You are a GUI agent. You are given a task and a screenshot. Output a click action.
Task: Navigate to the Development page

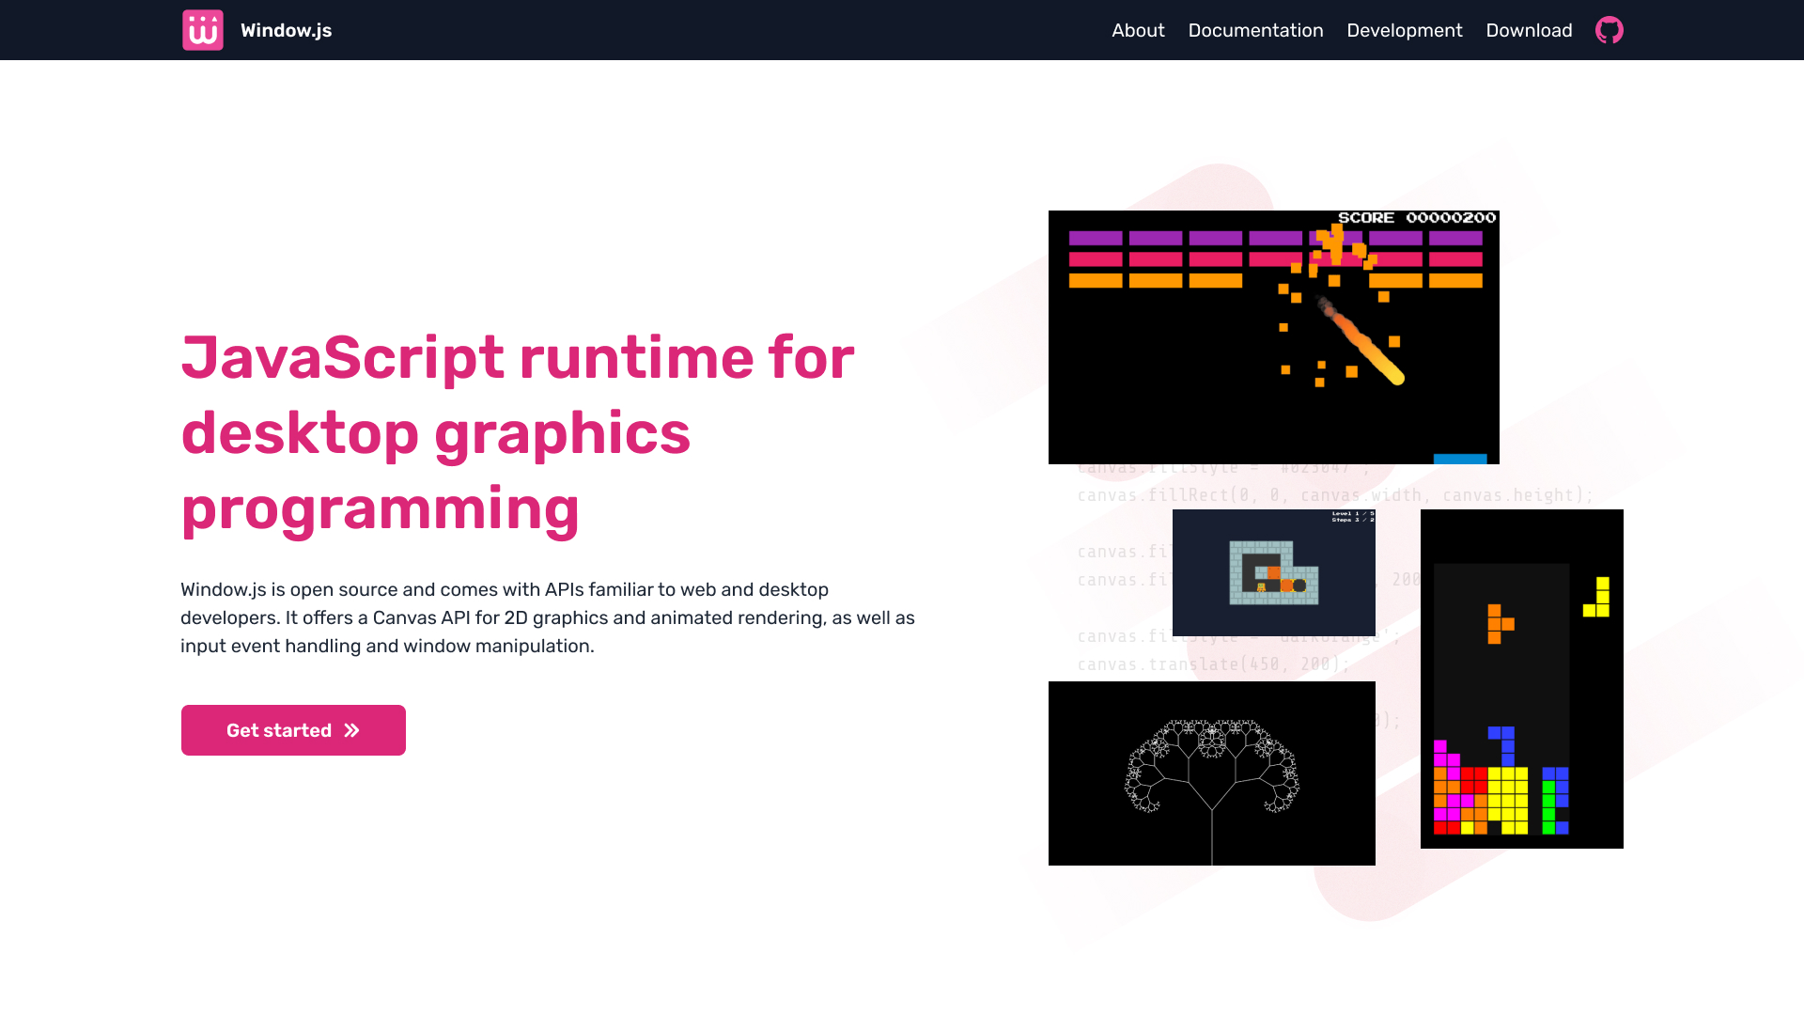tap(1404, 30)
